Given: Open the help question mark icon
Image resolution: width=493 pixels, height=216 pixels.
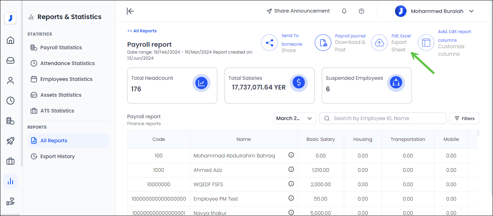Looking at the screenshot, I should (361, 11).
